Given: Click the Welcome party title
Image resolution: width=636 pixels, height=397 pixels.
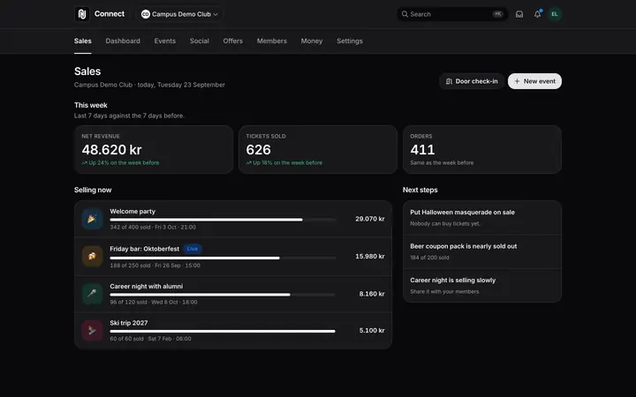Looking at the screenshot, I should [132, 212].
